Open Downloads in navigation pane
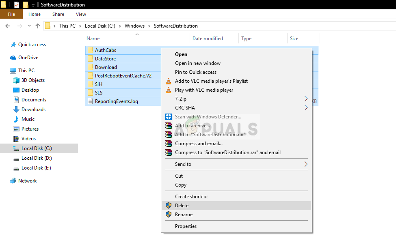The height and width of the screenshot is (249, 396). [33, 109]
